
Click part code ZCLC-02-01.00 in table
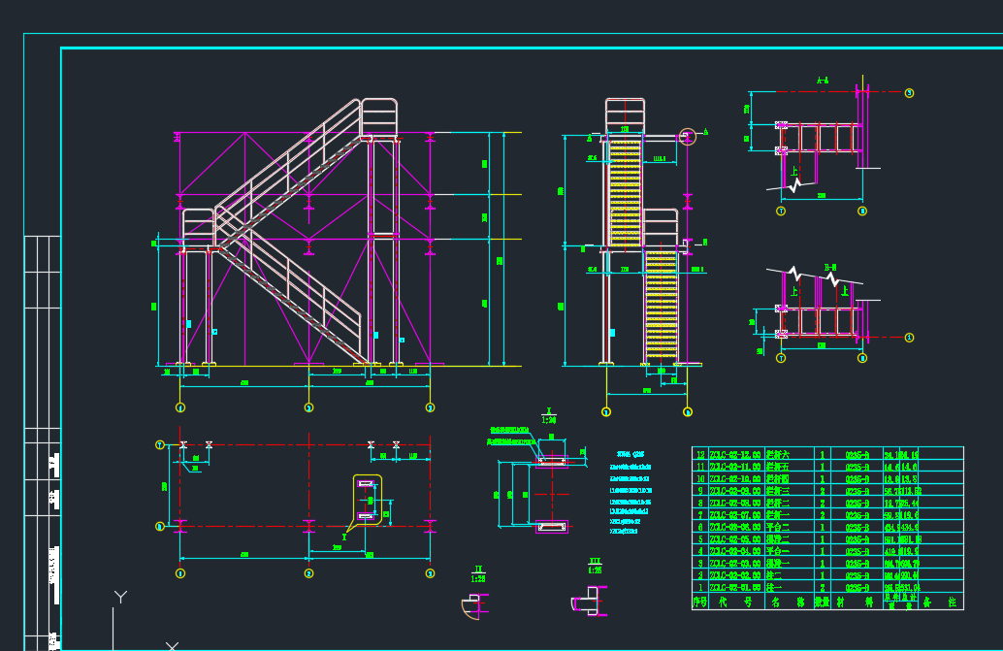pyautogui.click(x=736, y=588)
